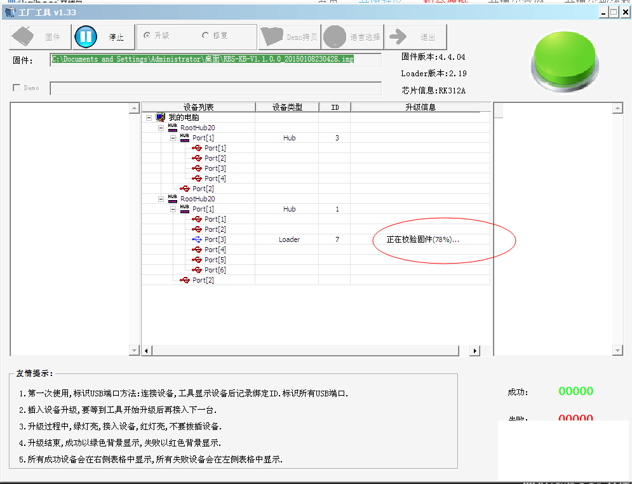Click the 设备列表 column header
Viewport: 632px width, 484px height.
point(198,107)
